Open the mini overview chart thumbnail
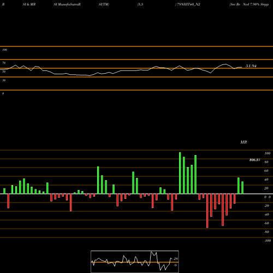 [x=135, y=262]
